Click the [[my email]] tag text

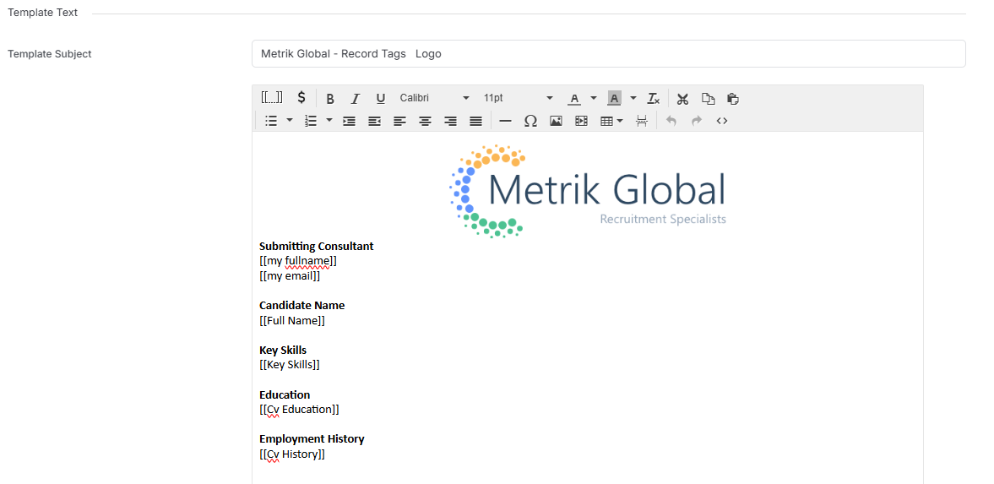(290, 276)
